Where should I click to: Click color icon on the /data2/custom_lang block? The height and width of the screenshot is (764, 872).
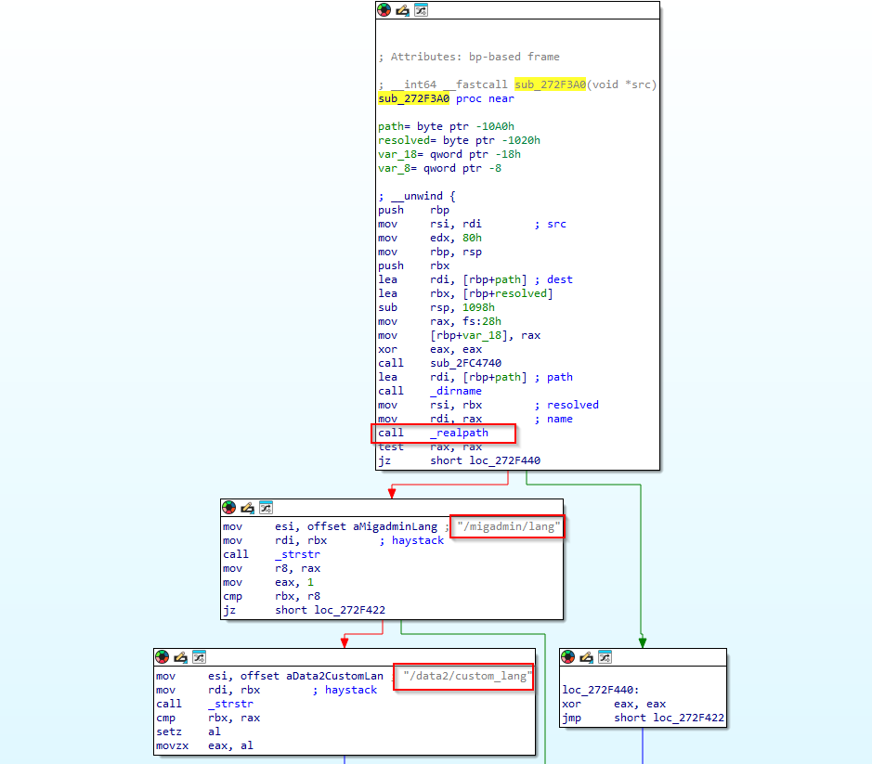click(163, 657)
